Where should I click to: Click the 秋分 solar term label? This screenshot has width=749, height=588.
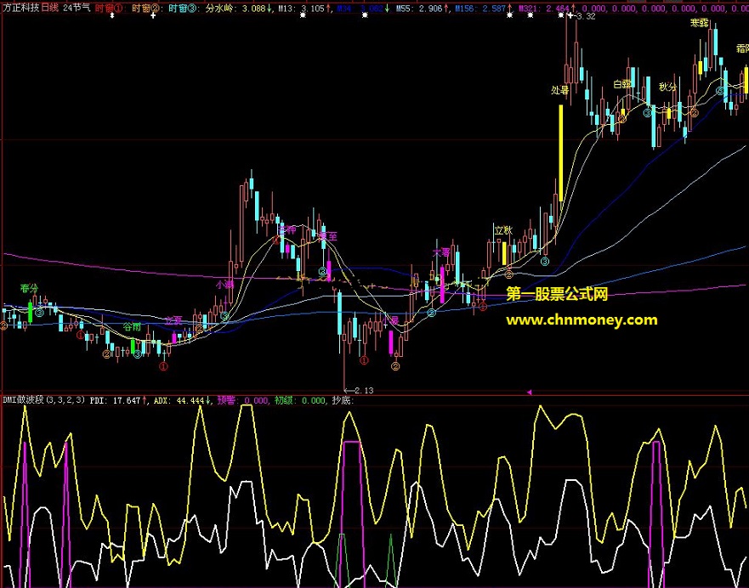tap(667, 87)
